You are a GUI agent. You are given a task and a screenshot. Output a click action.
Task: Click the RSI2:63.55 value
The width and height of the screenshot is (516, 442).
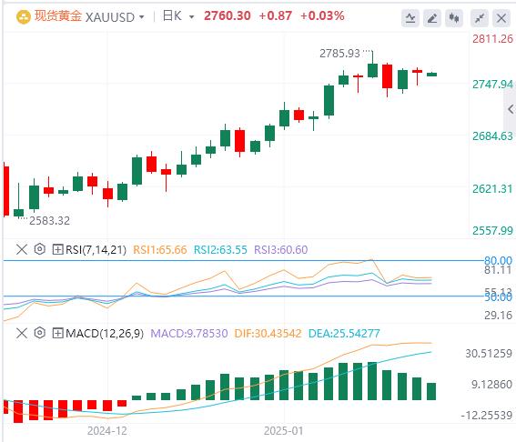[220, 249]
